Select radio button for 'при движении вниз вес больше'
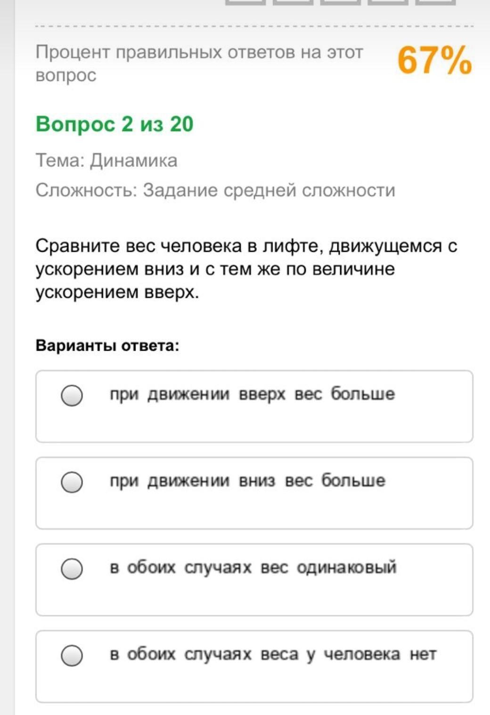This screenshot has height=715, width=490. point(72,482)
